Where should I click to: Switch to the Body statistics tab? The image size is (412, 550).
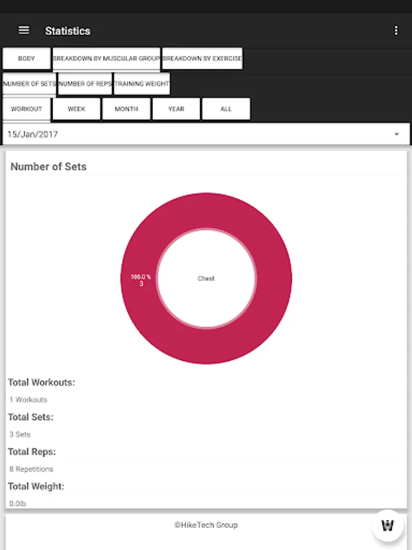(26, 59)
